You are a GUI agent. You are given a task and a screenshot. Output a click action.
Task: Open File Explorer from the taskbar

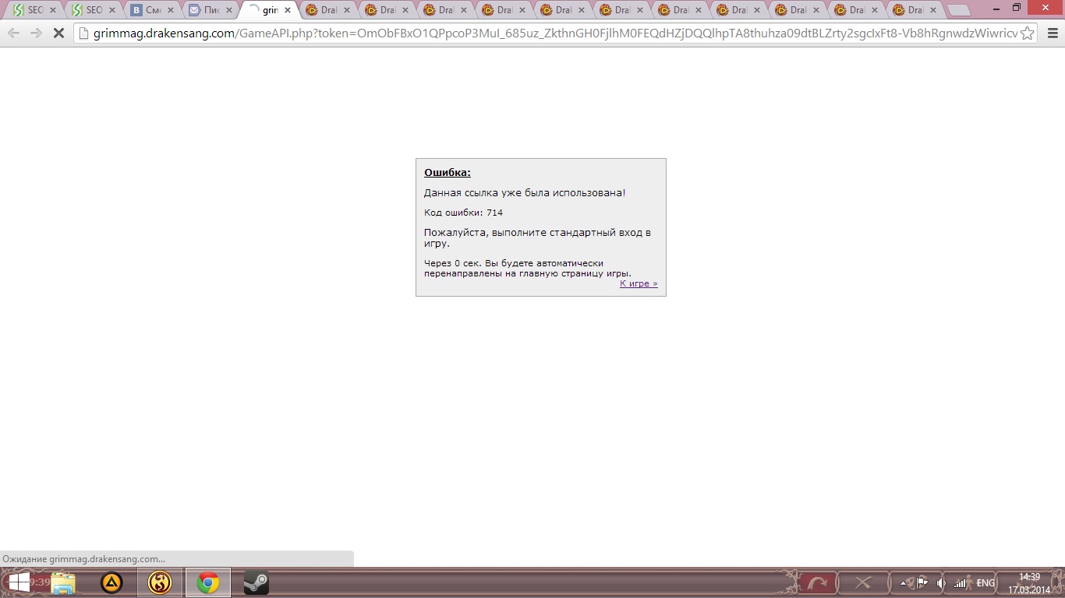pyautogui.click(x=63, y=582)
